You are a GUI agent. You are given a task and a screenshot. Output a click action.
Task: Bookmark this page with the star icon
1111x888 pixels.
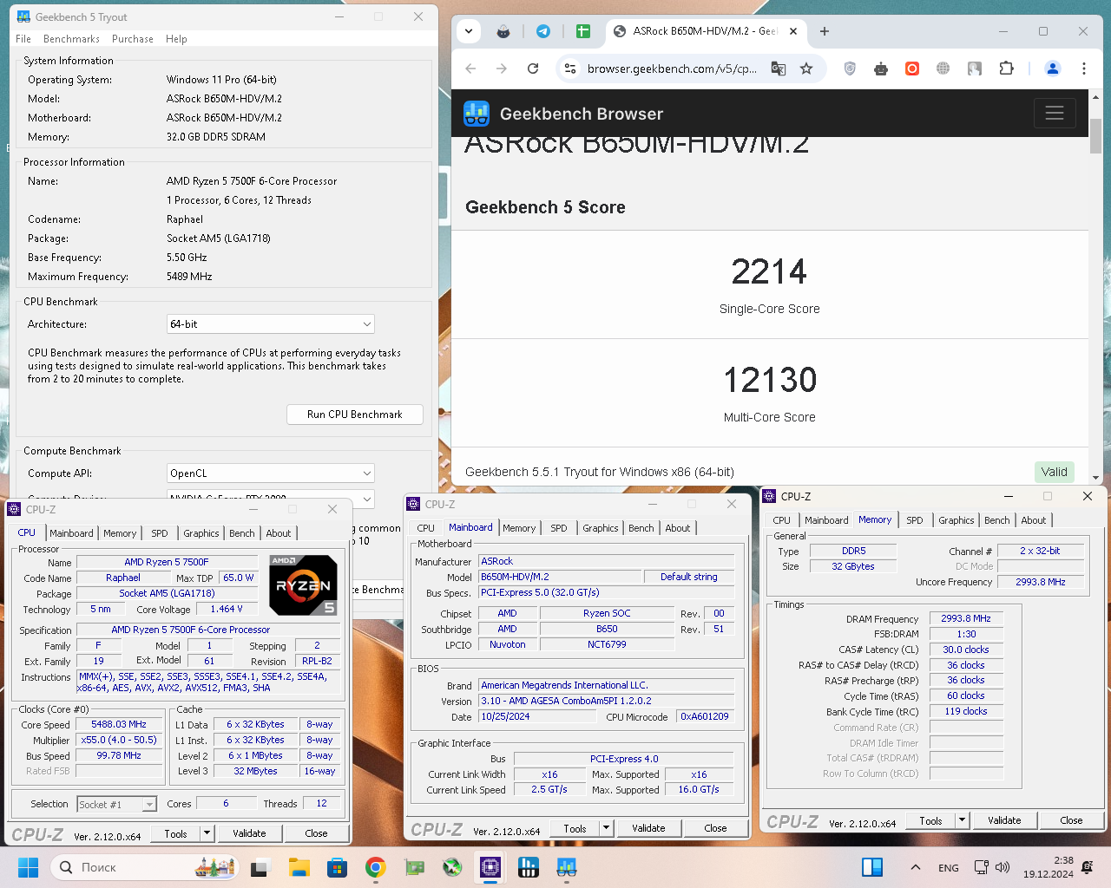pos(806,69)
